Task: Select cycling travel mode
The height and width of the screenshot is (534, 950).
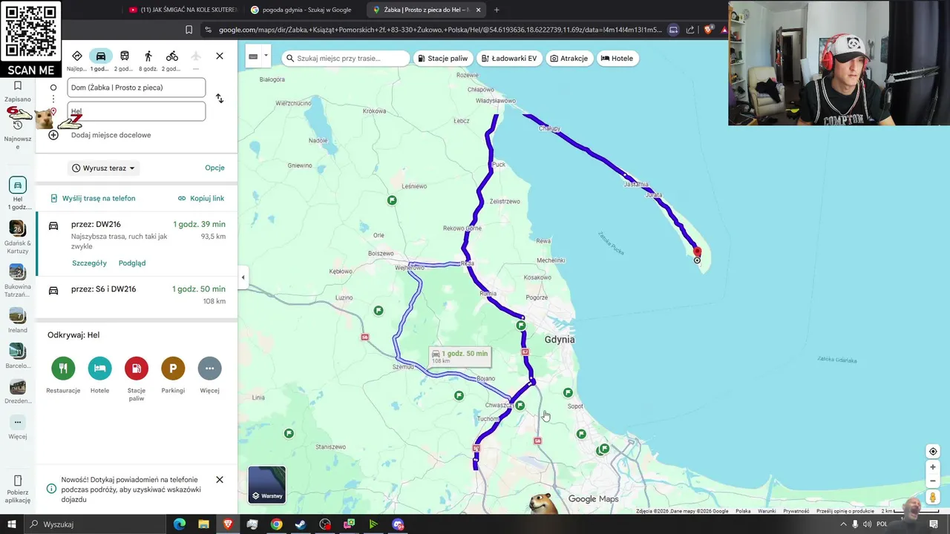Action: (172, 56)
